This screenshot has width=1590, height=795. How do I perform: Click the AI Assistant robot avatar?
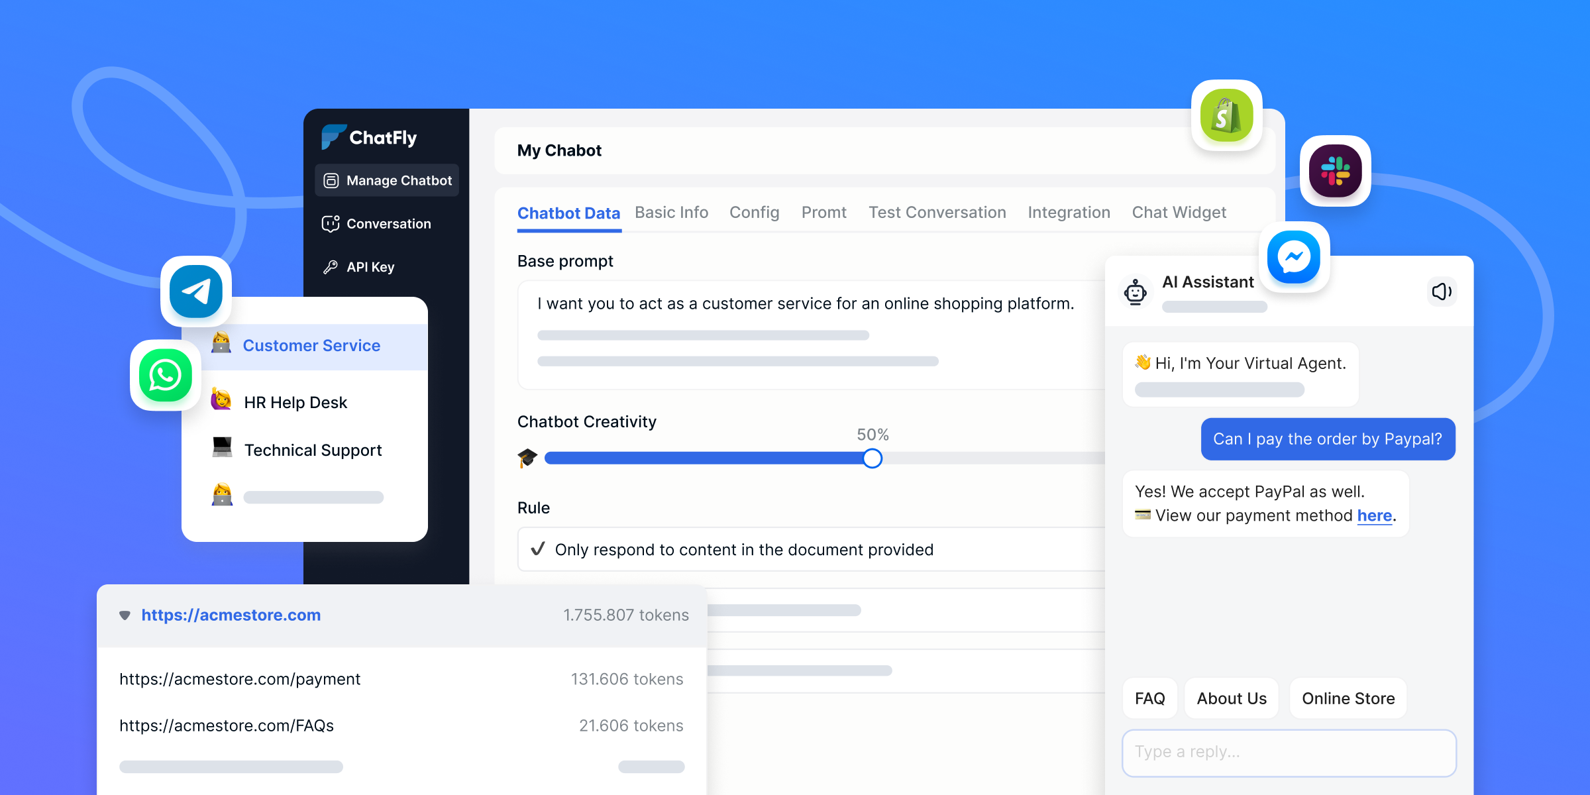click(1136, 291)
